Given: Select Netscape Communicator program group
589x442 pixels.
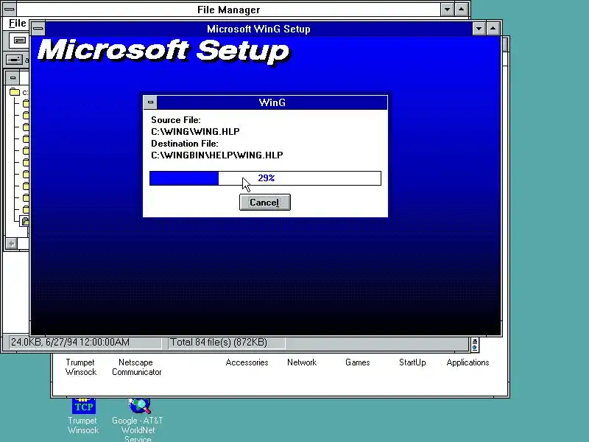Looking at the screenshot, I should pos(136,367).
